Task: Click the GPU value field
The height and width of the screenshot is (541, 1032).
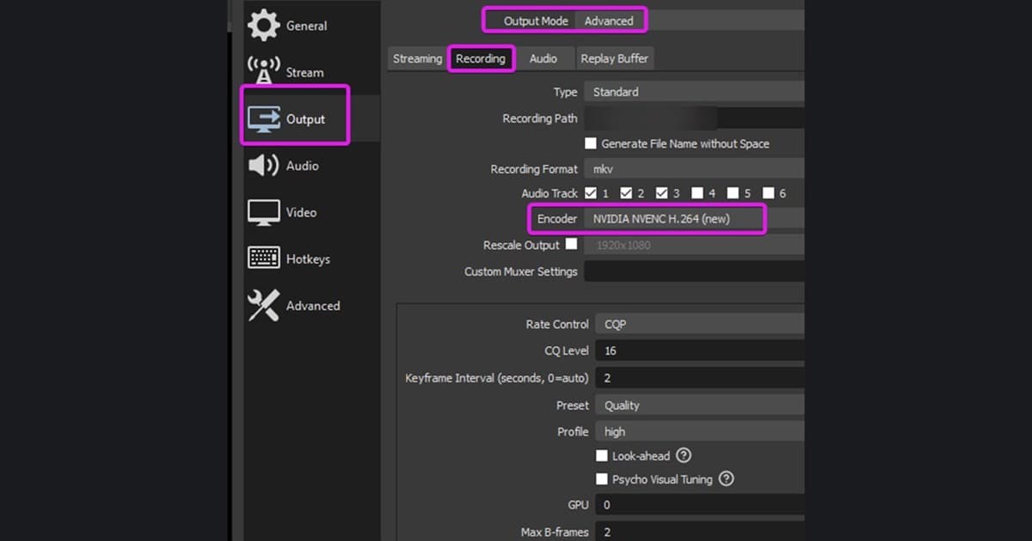Action: (700, 505)
